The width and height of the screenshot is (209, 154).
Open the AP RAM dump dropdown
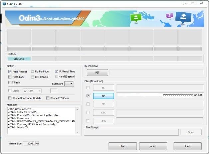tap(32, 91)
